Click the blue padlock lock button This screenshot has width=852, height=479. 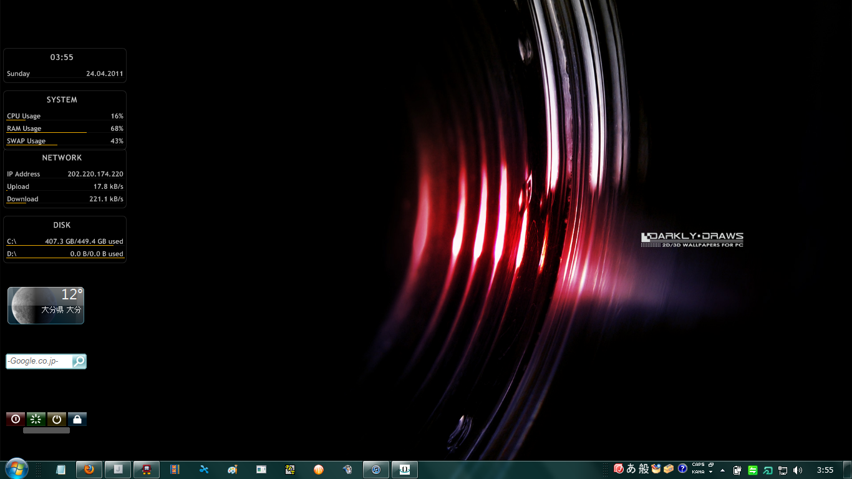pos(77,419)
